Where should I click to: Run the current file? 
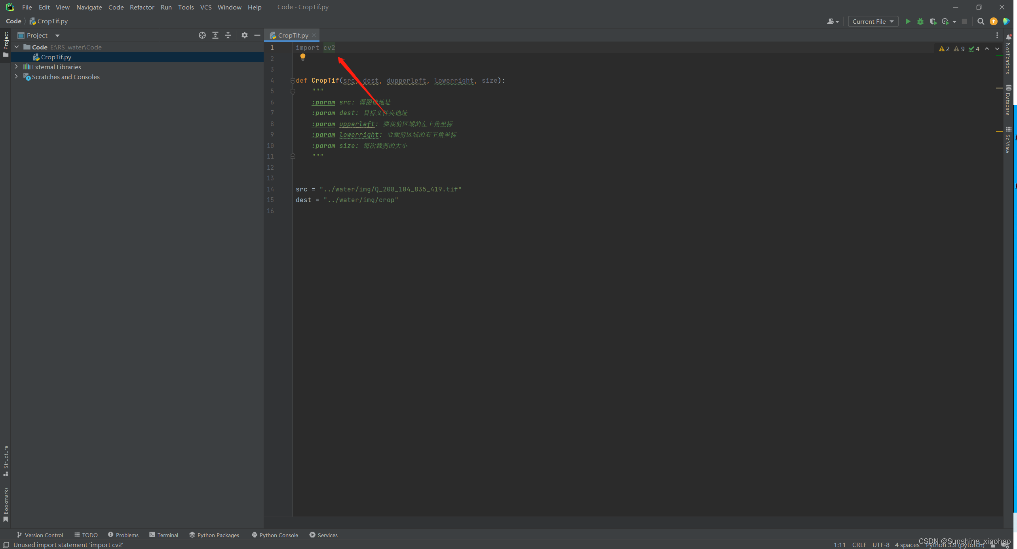(908, 21)
